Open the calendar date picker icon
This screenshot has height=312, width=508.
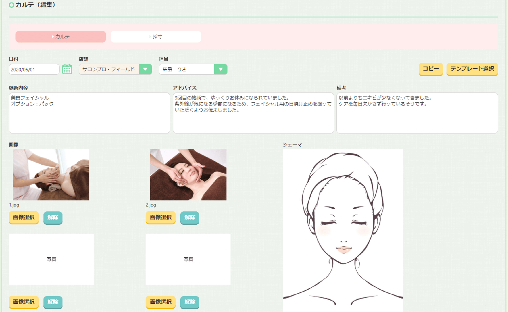67,69
